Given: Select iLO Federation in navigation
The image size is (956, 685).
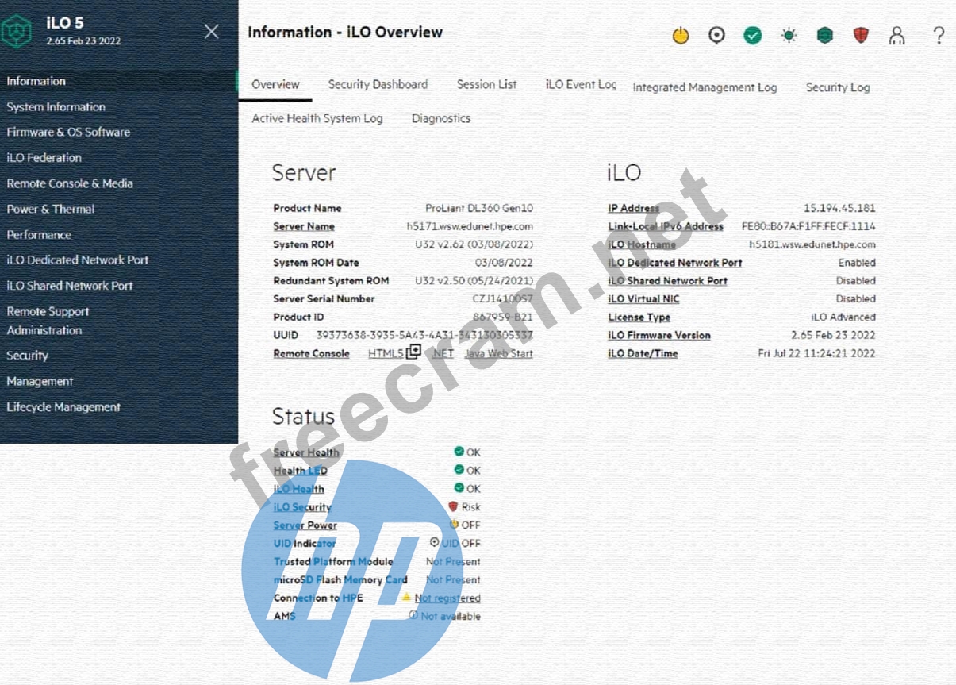Looking at the screenshot, I should tap(44, 157).
